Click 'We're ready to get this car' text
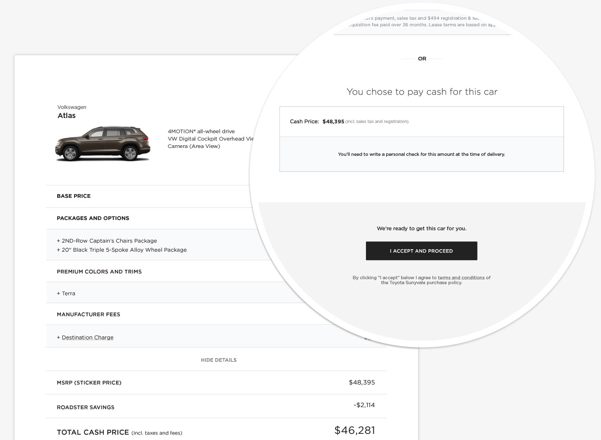The width and height of the screenshot is (601, 440). tap(422, 228)
